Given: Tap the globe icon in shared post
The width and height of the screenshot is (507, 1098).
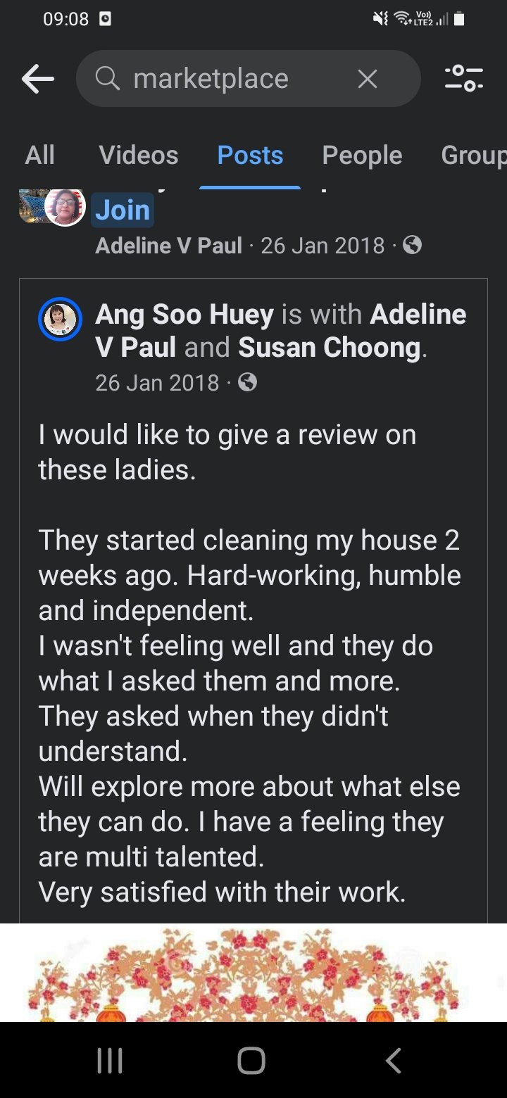Looking at the screenshot, I should [x=247, y=382].
